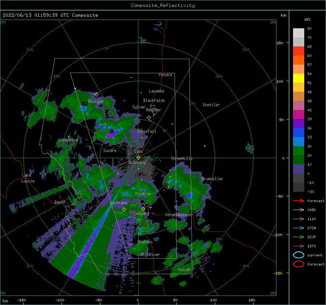Click the Airdrie city label
The height and width of the screenshot is (305, 326).
(x=143, y=194)
